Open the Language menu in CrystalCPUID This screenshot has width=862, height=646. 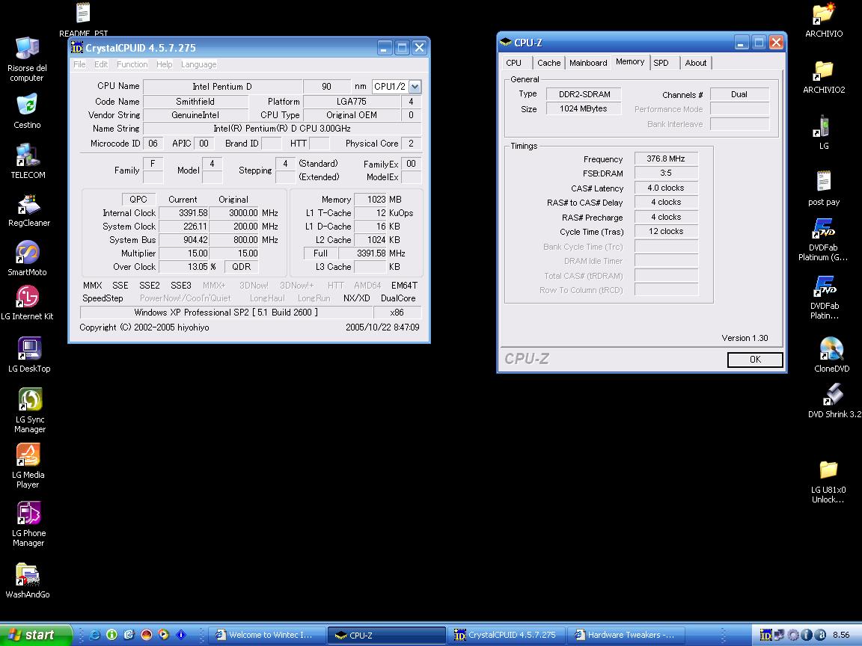(x=198, y=64)
